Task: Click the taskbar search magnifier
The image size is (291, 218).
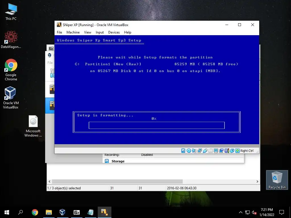Action: coord(20,212)
